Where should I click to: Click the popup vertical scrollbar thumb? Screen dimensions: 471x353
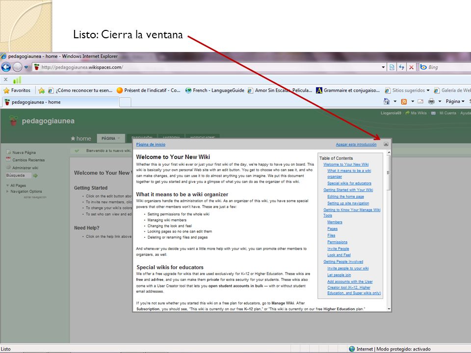pyautogui.click(x=389, y=173)
